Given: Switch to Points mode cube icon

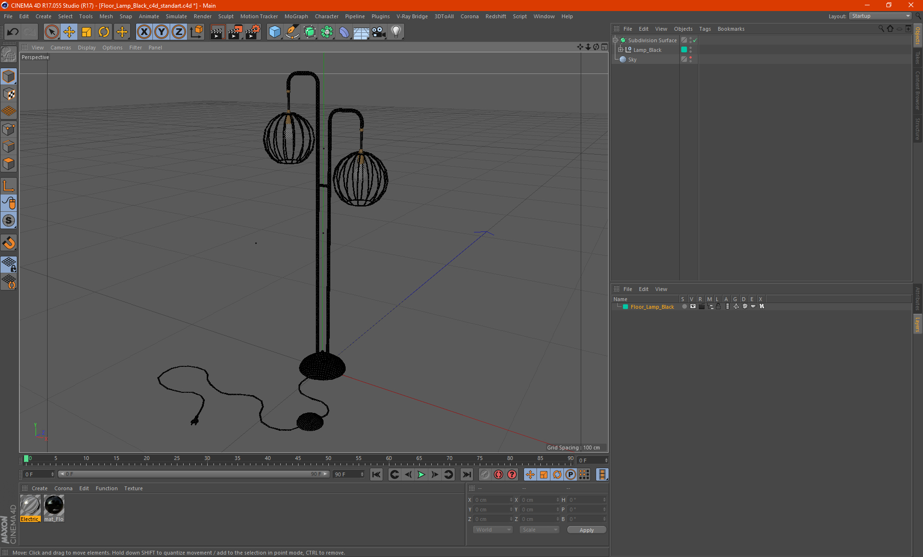Looking at the screenshot, I should [9, 129].
